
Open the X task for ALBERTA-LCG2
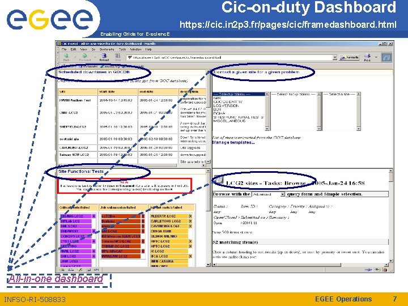click(x=190, y=216)
